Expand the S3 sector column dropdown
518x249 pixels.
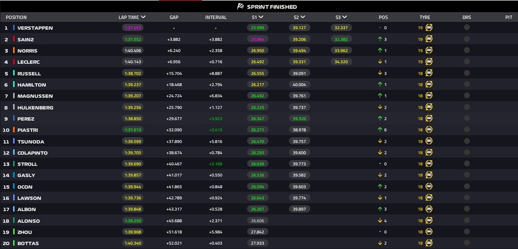[345, 17]
